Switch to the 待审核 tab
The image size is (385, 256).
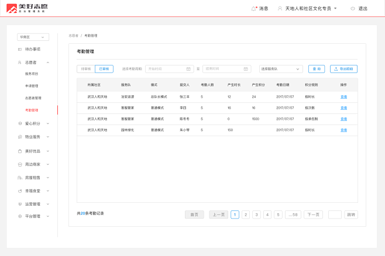click(86, 69)
